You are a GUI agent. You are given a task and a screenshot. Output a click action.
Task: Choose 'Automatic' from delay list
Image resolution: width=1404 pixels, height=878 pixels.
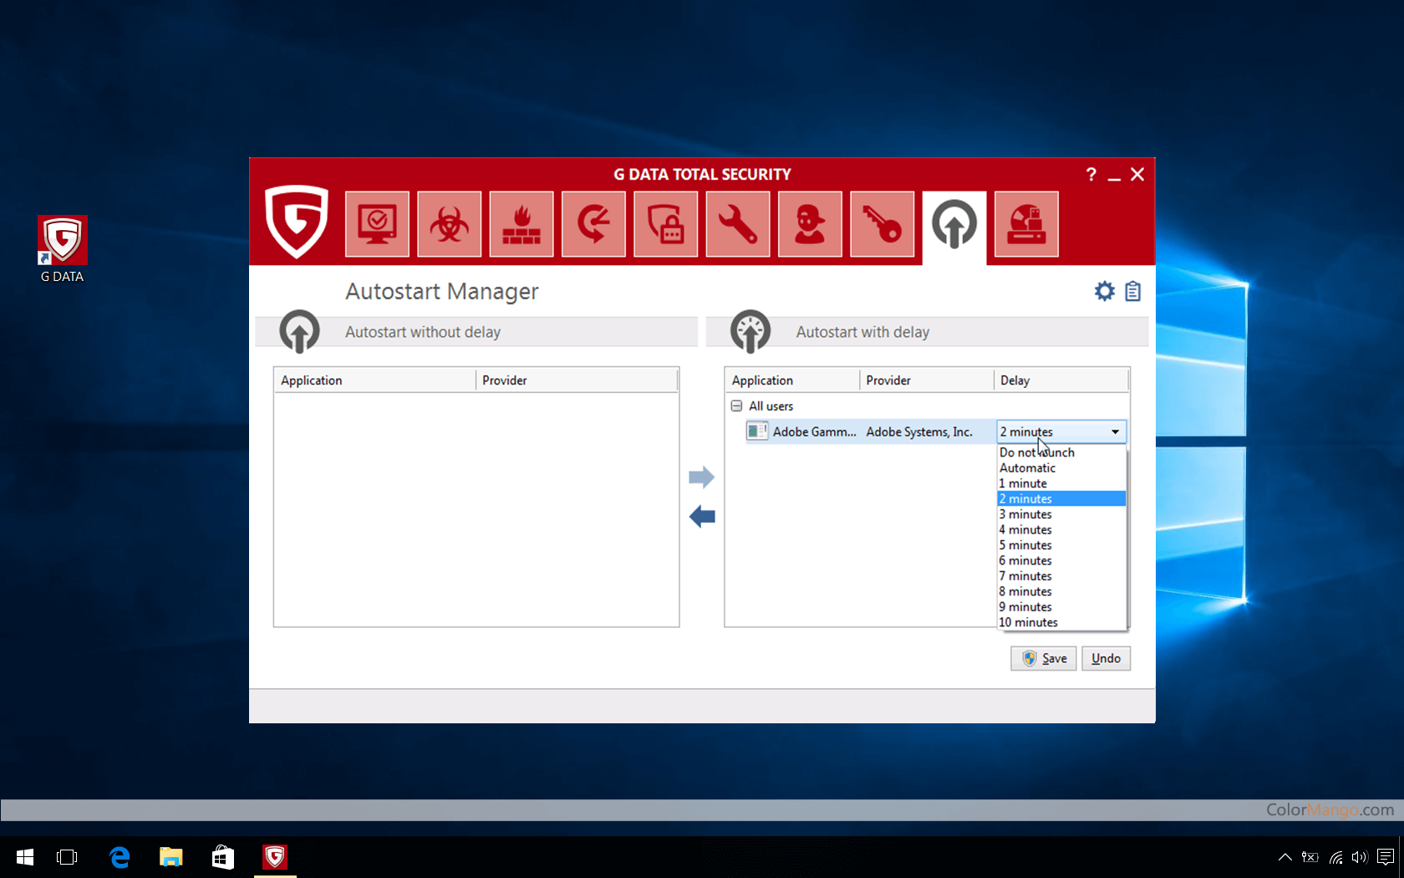pos(1062,468)
